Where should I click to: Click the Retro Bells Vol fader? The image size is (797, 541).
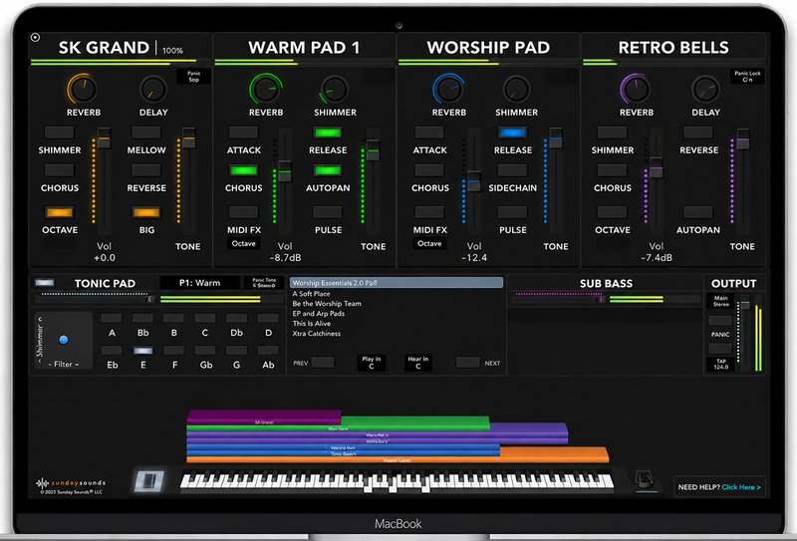pos(656,167)
